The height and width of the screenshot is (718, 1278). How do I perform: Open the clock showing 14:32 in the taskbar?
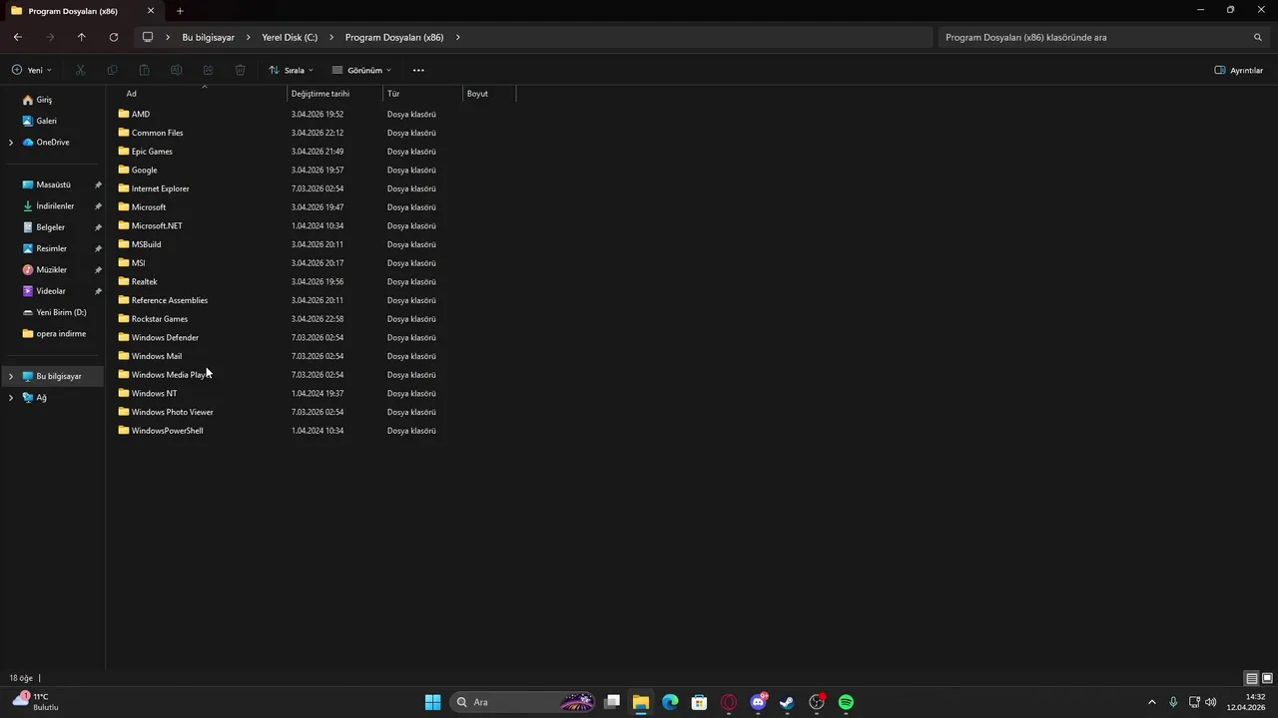tap(1247, 702)
